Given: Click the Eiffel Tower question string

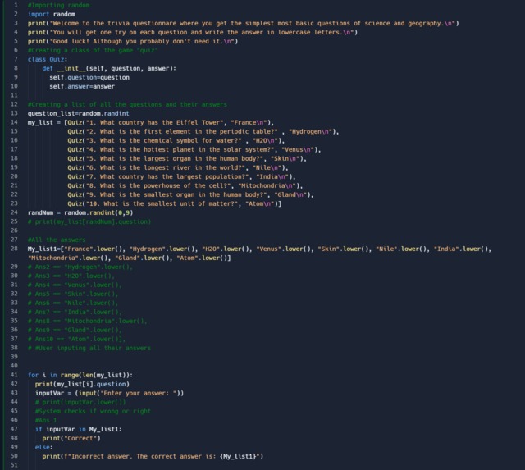Looking at the screenshot, I should pos(155,122).
